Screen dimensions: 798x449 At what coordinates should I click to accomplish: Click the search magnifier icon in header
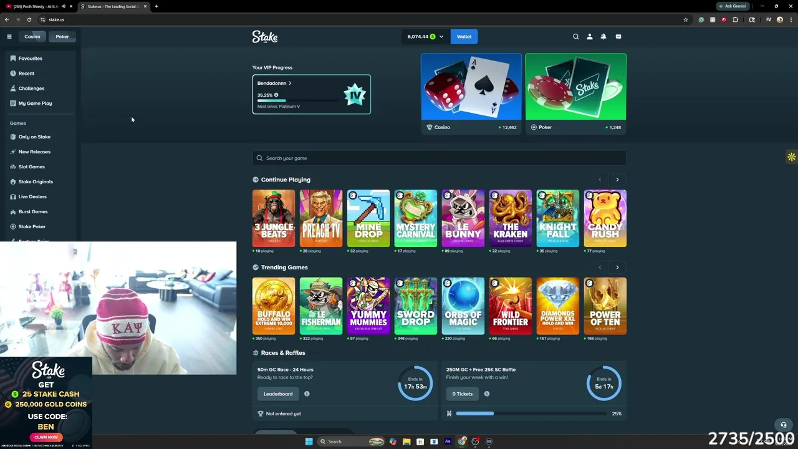click(x=576, y=37)
